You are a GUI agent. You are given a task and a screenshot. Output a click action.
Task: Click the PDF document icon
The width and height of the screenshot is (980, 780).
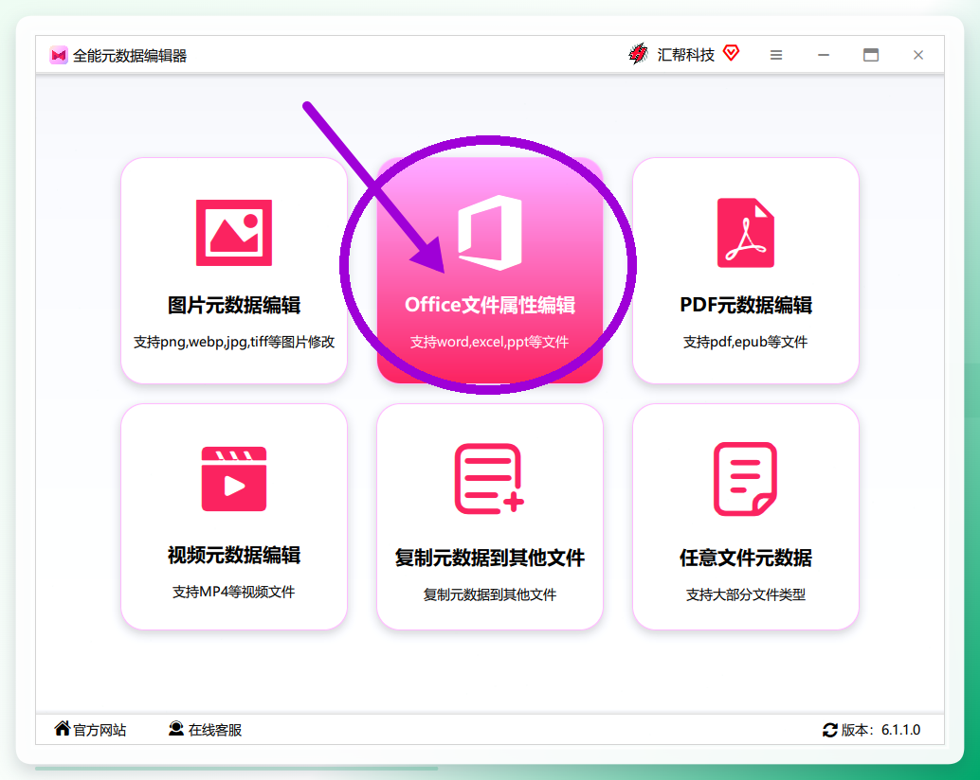pyautogui.click(x=746, y=233)
